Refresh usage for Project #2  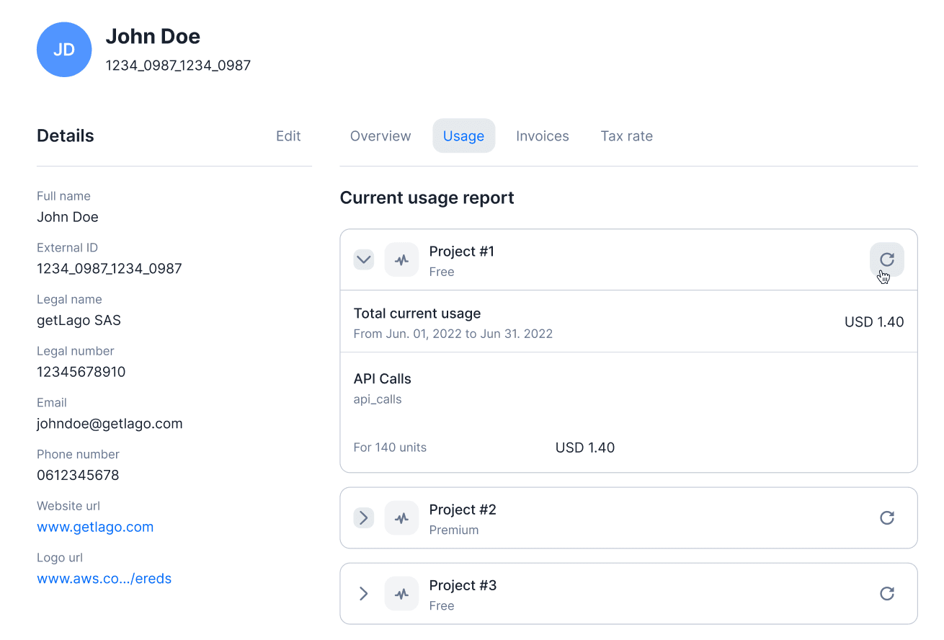[x=886, y=517]
